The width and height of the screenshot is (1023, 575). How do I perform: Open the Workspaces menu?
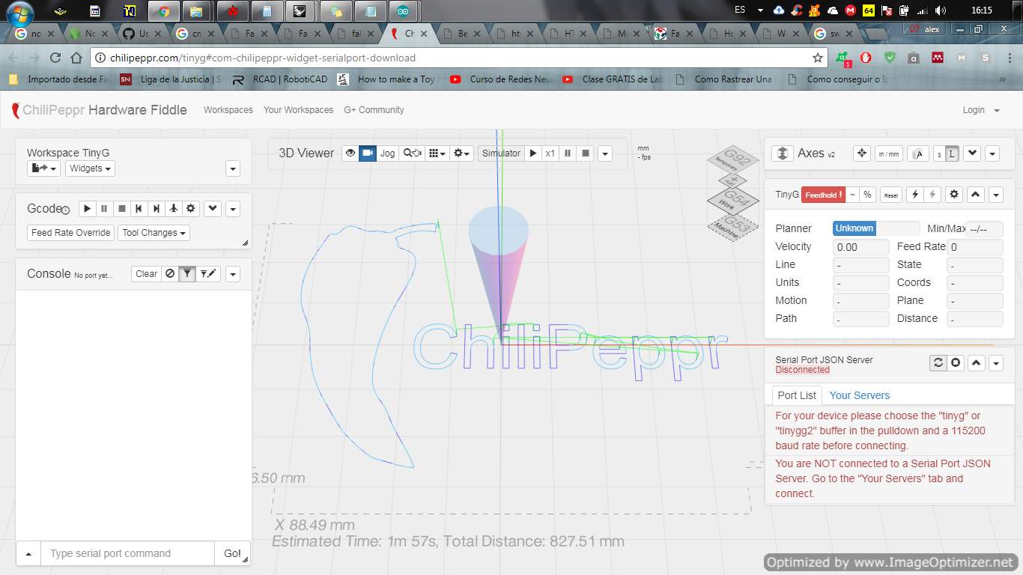point(228,110)
